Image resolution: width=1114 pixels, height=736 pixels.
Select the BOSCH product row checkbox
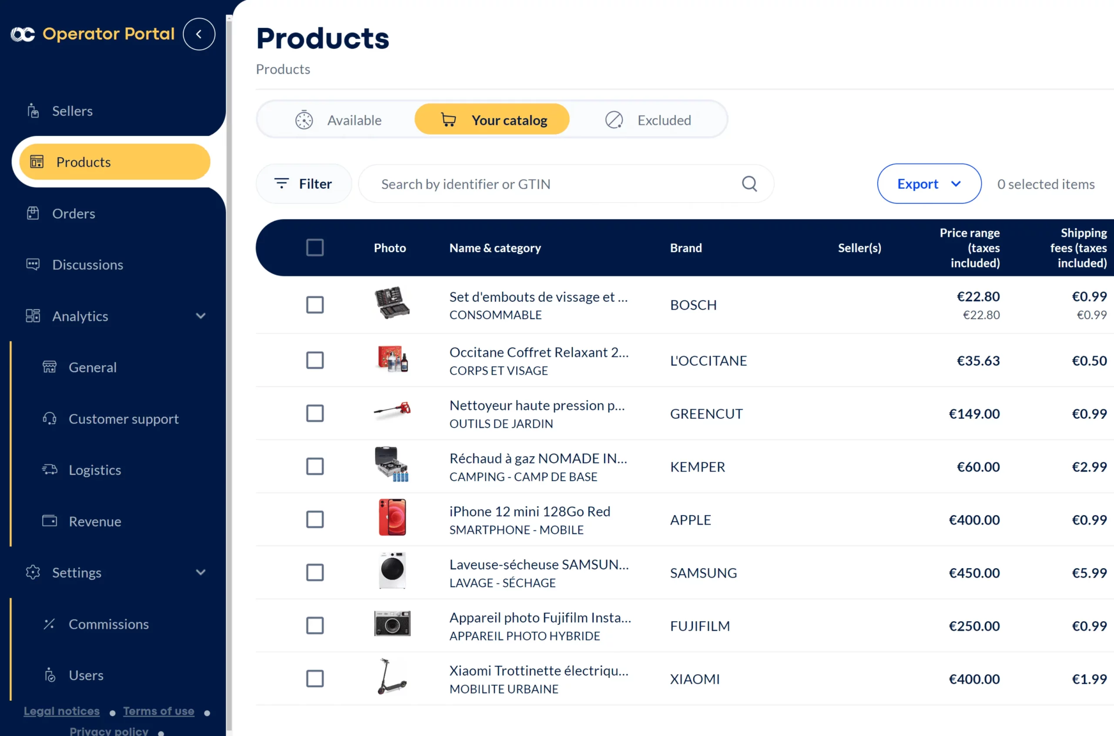tap(315, 305)
